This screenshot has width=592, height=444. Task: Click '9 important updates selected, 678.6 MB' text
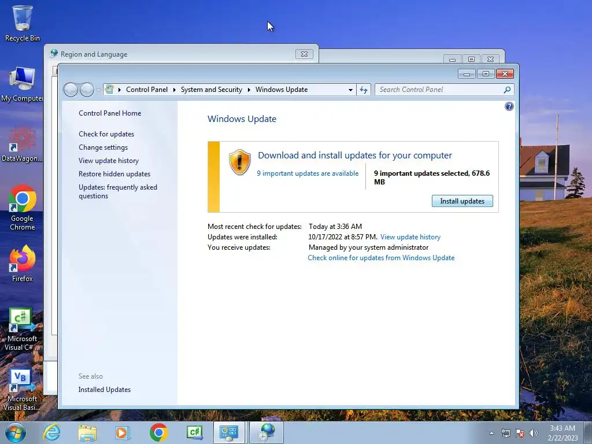[x=432, y=177]
